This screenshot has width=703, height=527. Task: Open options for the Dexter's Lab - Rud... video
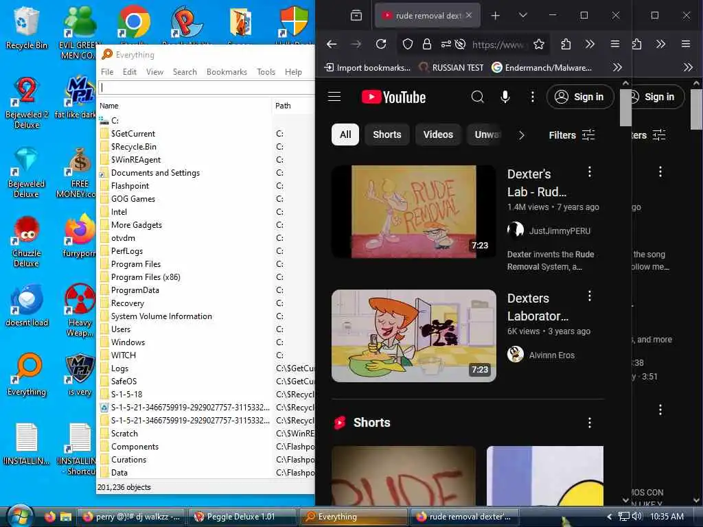590,172
